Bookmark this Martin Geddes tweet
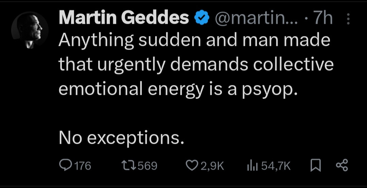Viewport: 367px width, 188px height. click(315, 166)
